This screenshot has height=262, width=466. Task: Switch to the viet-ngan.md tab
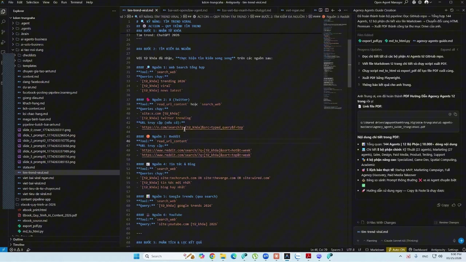click(x=295, y=10)
